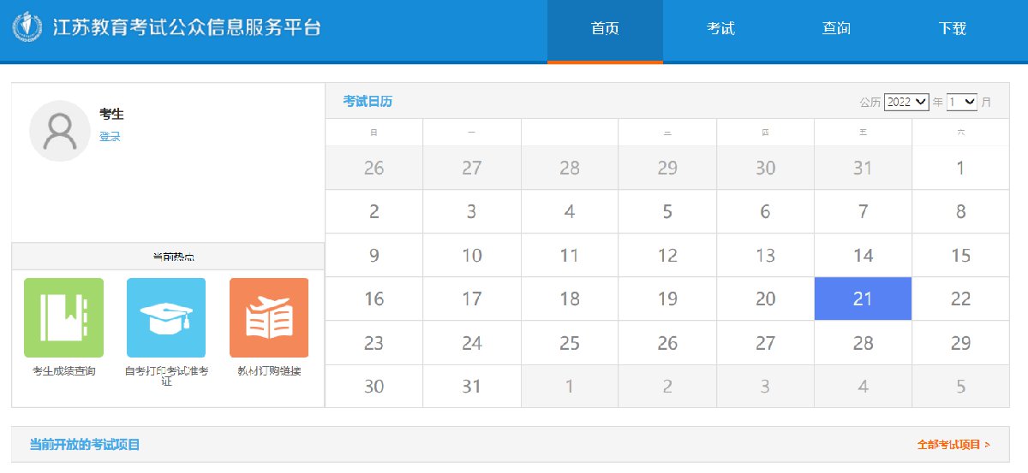Click the 教材订购链接 text label

pyautogui.click(x=269, y=371)
